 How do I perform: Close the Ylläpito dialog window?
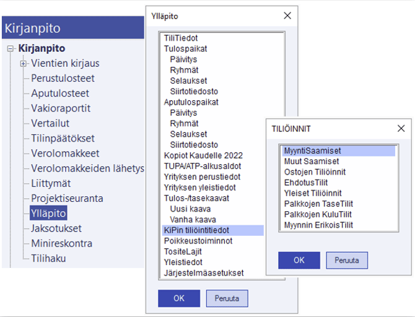click(x=287, y=15)
